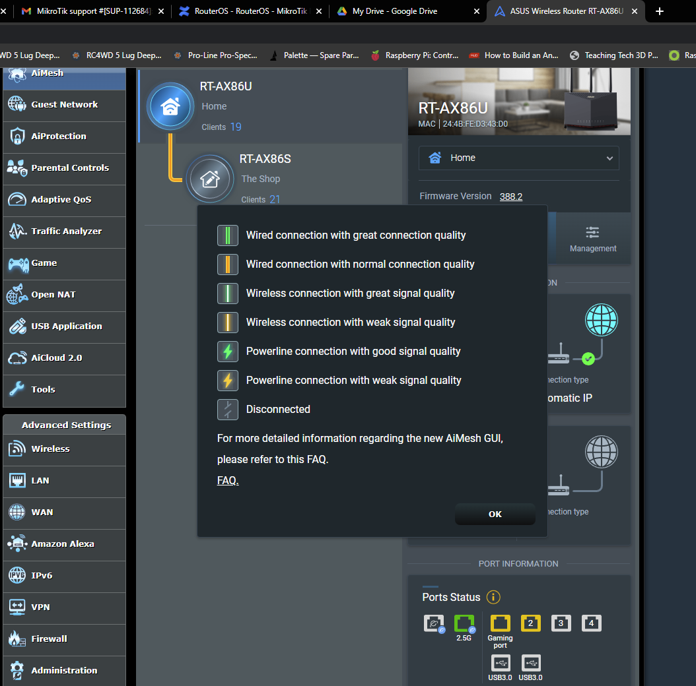This screenshot has height=686, width=696.
Task: Open Raspberry Pi bookmark
Action: coord(415,55)
